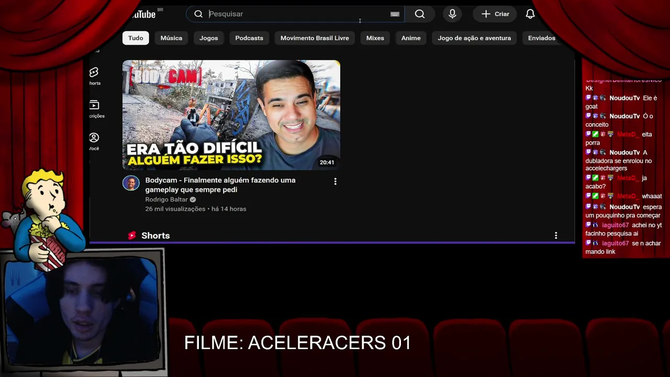The width and height of the screenshot is (670, 377).
Task: Open the Você page in the sidebar
Action: pyautogui.click(x=94, y=141)
